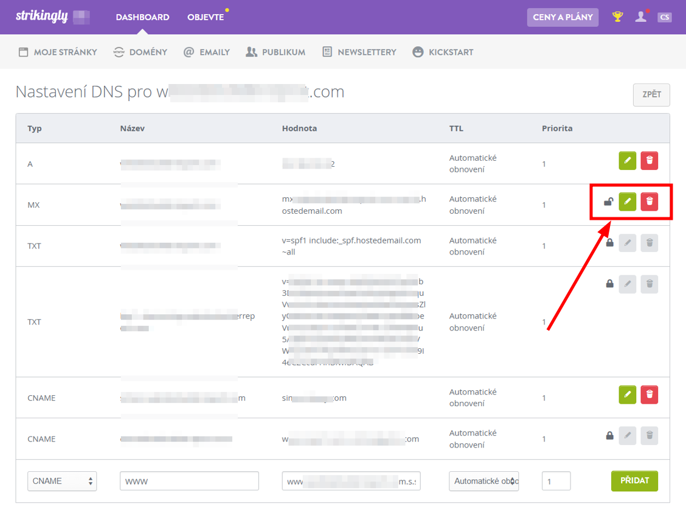Open Publikum section
The height and width of the screenshot is (509, 686).
[275, 52]
